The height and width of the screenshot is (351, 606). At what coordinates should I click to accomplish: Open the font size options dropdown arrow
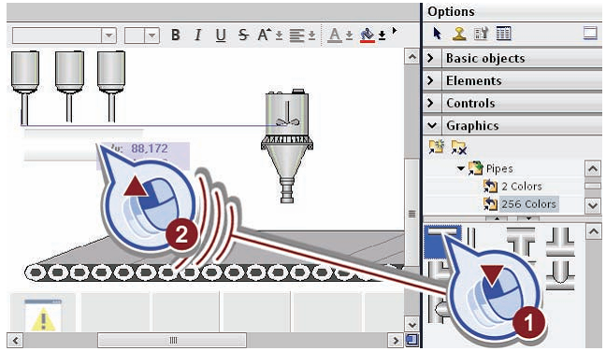279,35
